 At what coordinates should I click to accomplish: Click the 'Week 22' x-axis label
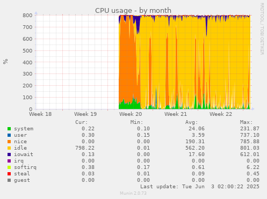221,114
